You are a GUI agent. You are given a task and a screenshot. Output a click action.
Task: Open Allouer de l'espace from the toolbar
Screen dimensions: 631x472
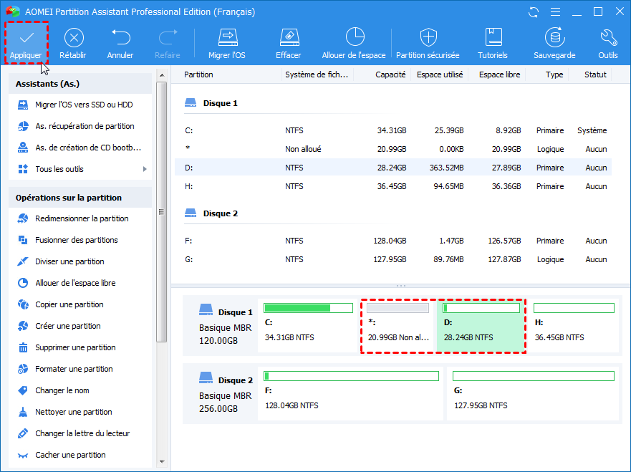click(354, 37)
